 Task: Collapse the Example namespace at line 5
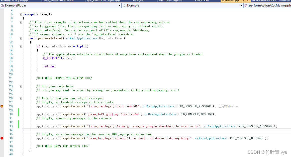21,14
